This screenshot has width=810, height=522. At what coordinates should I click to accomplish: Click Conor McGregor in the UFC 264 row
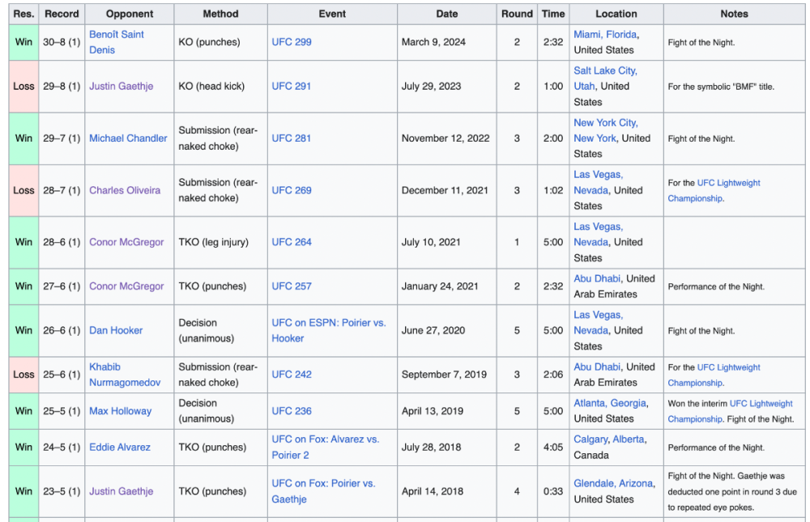[x=126, y=242]
